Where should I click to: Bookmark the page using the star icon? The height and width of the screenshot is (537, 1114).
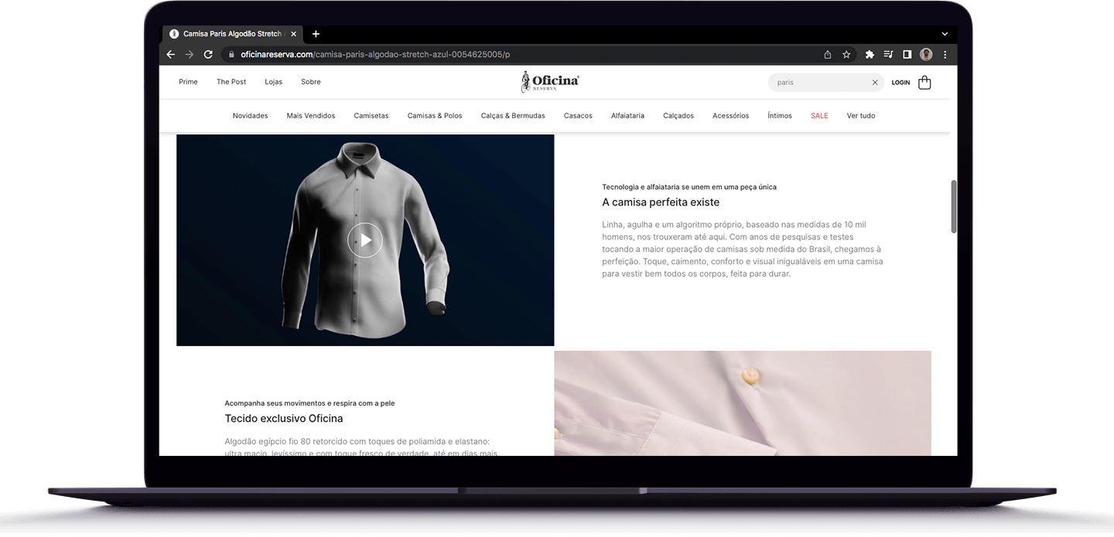tap(846, 54)
